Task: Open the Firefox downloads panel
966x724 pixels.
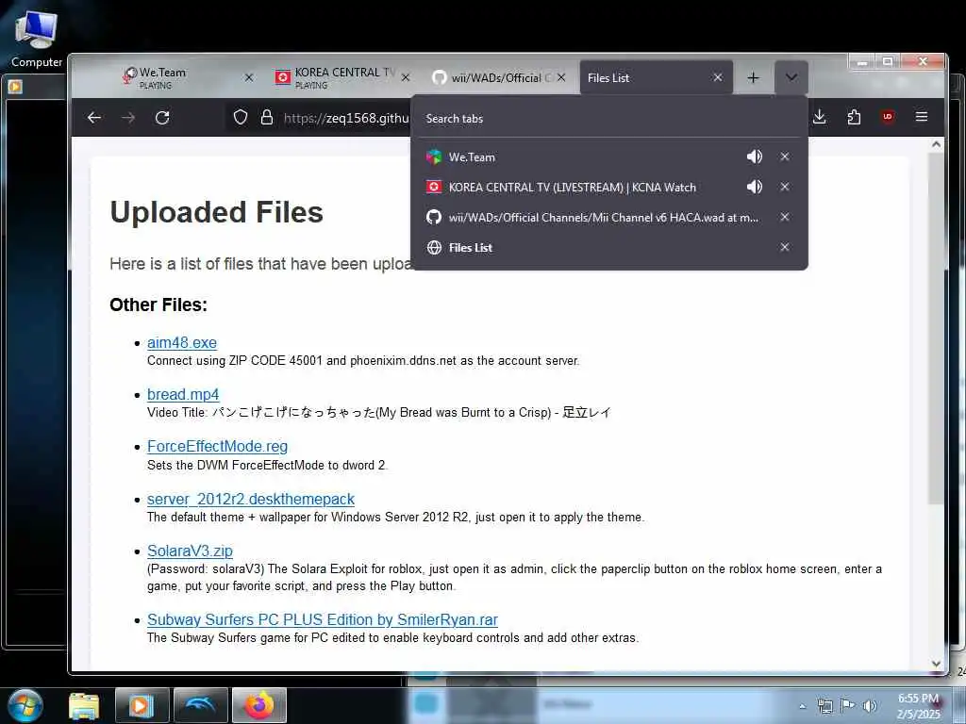Action: [x=820, y=116]
